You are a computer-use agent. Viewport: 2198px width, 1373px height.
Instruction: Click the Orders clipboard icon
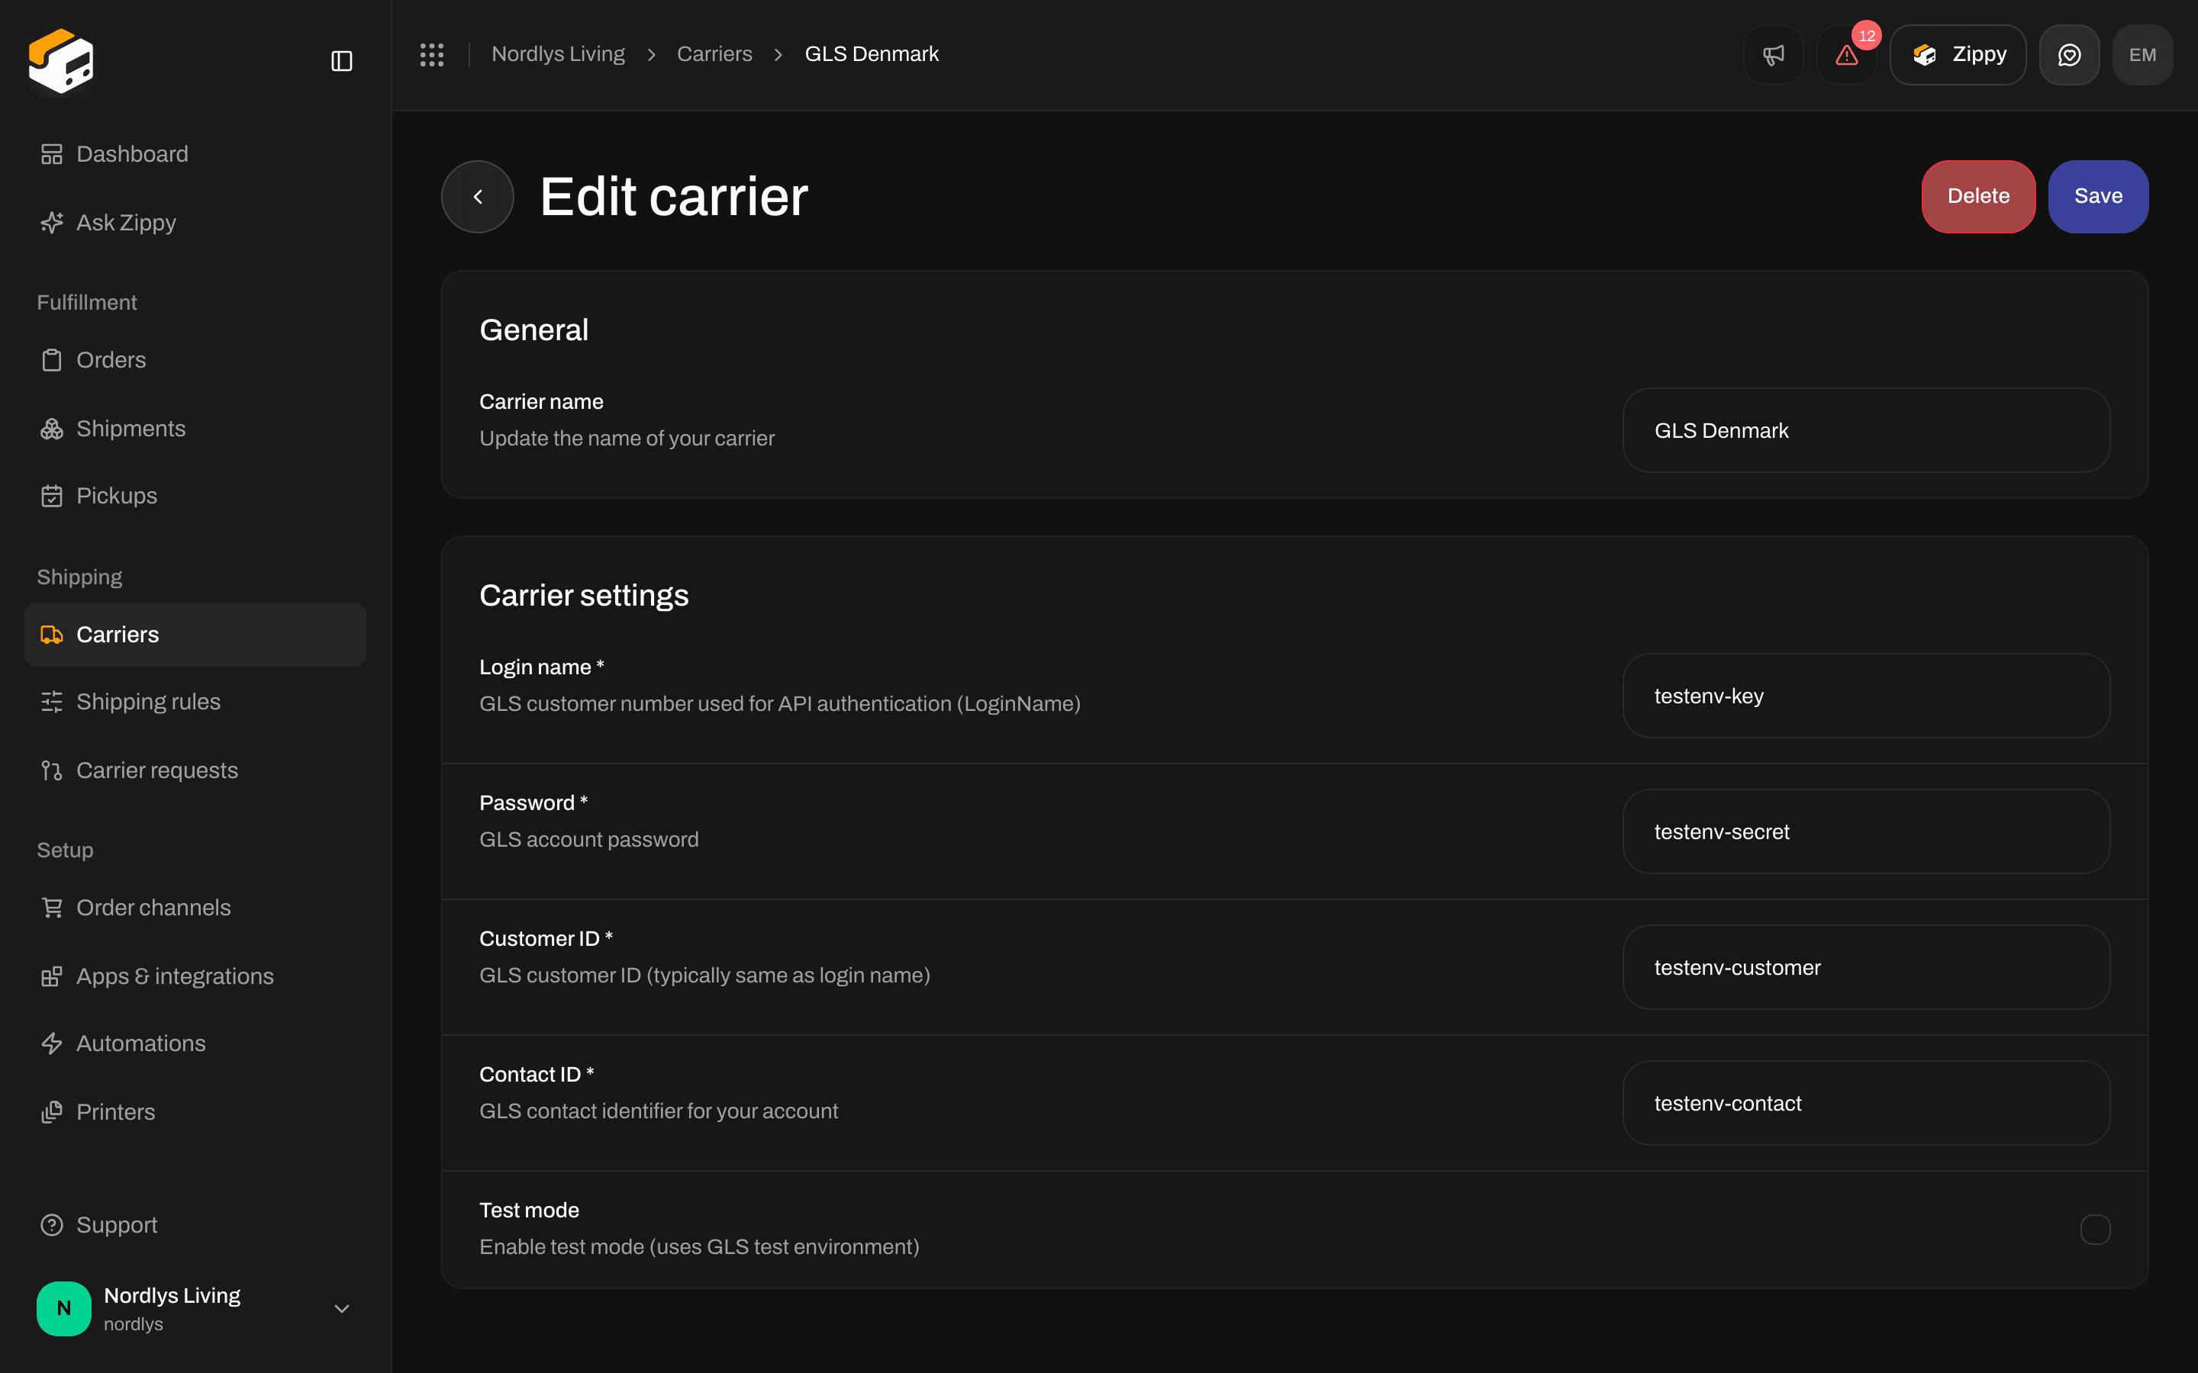pos(52,361)
